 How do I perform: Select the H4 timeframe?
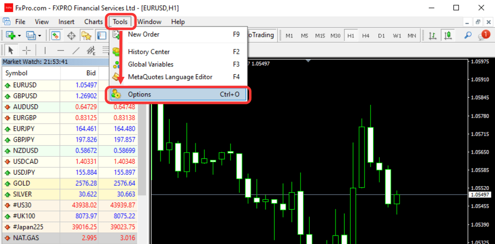pos(365,35)
